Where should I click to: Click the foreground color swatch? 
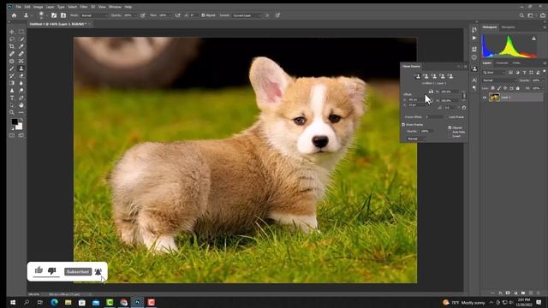click(15, 121)
